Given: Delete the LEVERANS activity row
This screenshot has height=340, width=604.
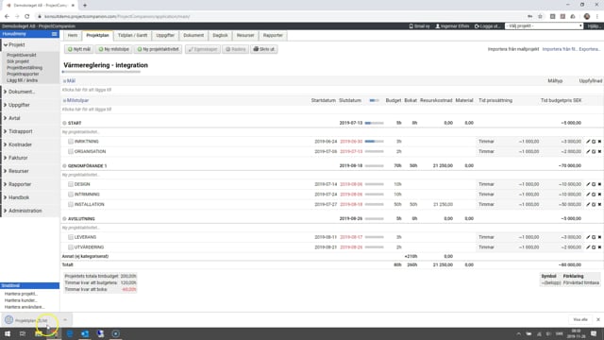Looking at the screenshot, I should (x=599, y=237).
